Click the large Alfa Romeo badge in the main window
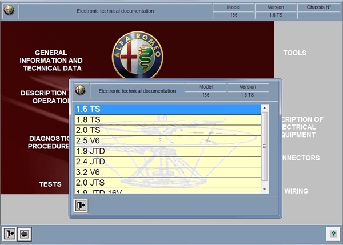The image size is (343, 245). tap(138, 55)
